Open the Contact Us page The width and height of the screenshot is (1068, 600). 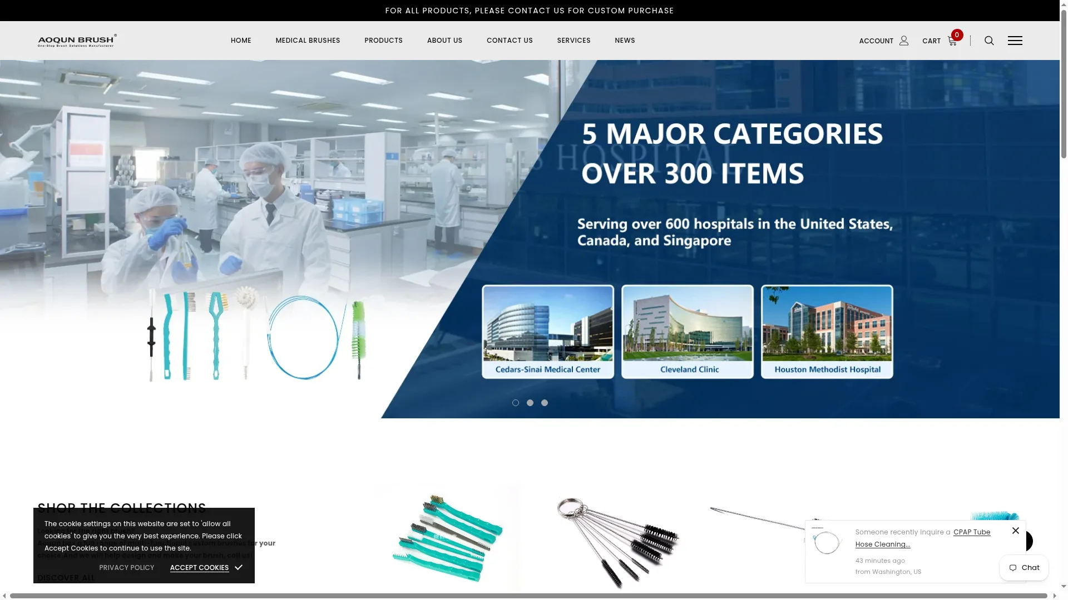click(x=510, y=41)
